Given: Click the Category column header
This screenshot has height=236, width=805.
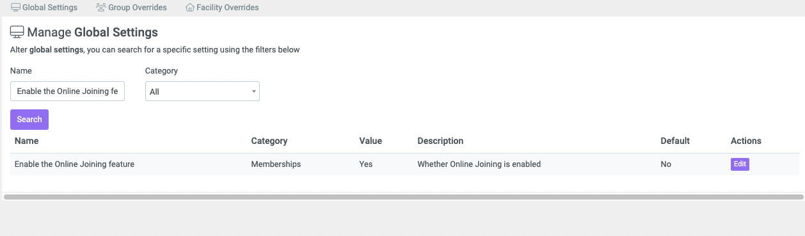Looking at the screenshot, I should pyautogui.click(x=269, y=141).
